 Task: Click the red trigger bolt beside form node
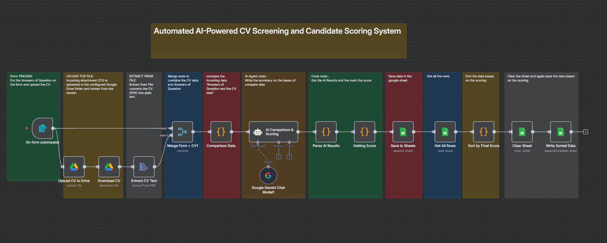point(27,128)
